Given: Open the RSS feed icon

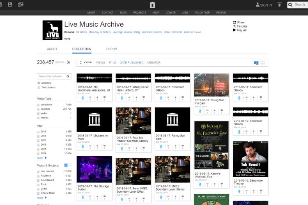Looking at the screenshot, I should tap(69, 62).
